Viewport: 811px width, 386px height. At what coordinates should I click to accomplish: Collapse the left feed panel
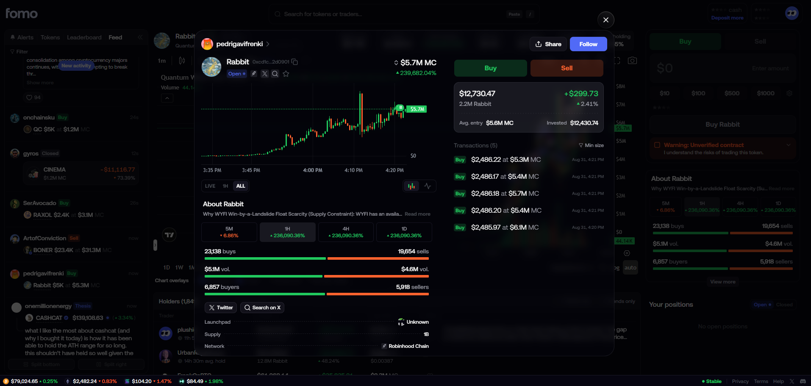point(140,37)
